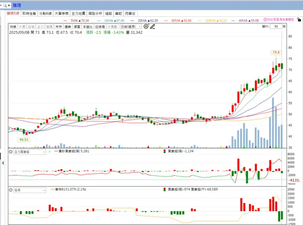The width and height of the screenshot is (303, 225).
Task: Toggle the 紅綠燈 button
Action: click(100, 27)
